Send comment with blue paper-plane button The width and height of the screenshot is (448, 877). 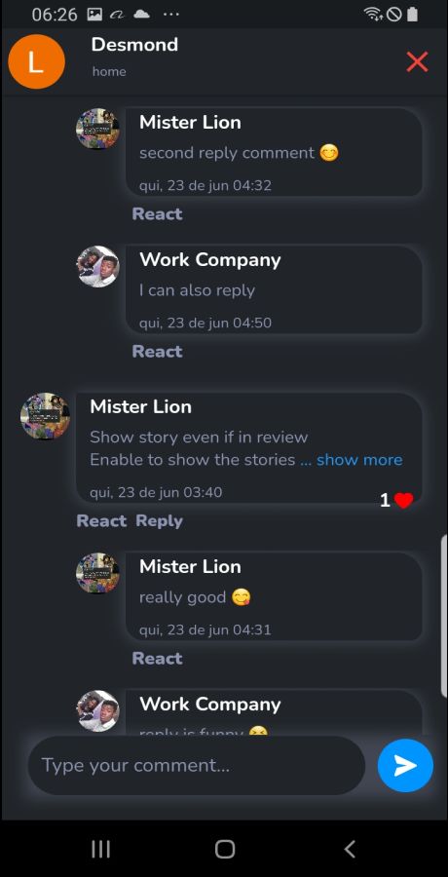[x=405, y=765]
